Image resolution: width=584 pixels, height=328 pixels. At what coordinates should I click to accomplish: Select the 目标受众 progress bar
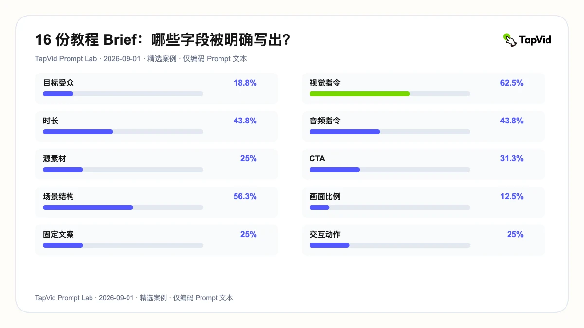pyautogui.click(x=123, y=94)
